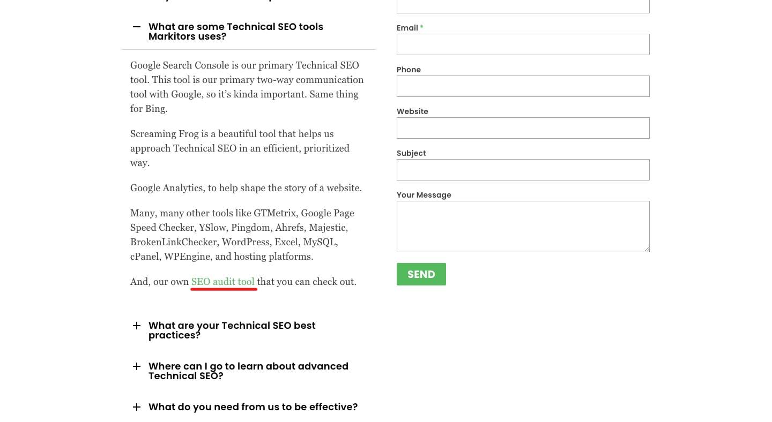Click the plus icon next to 'What do you need from us to be effective?'
This screenshot has width=772, height=422.
[x=137, y=407]
